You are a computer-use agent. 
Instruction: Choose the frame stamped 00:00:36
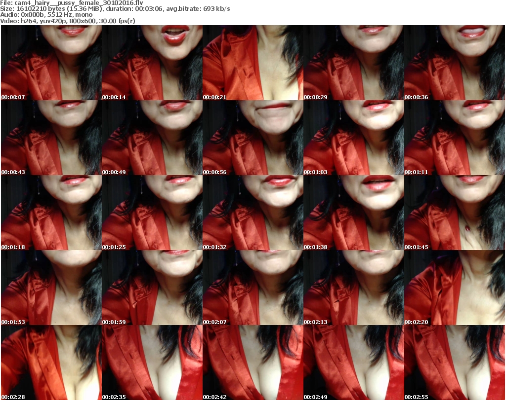click(455, 63)
